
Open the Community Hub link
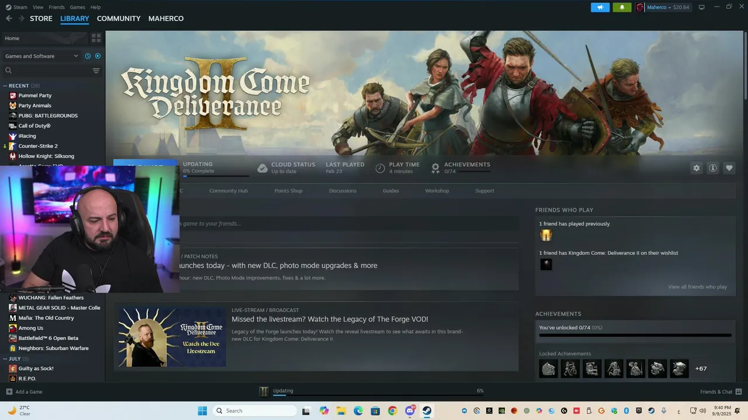pos(228,191)
